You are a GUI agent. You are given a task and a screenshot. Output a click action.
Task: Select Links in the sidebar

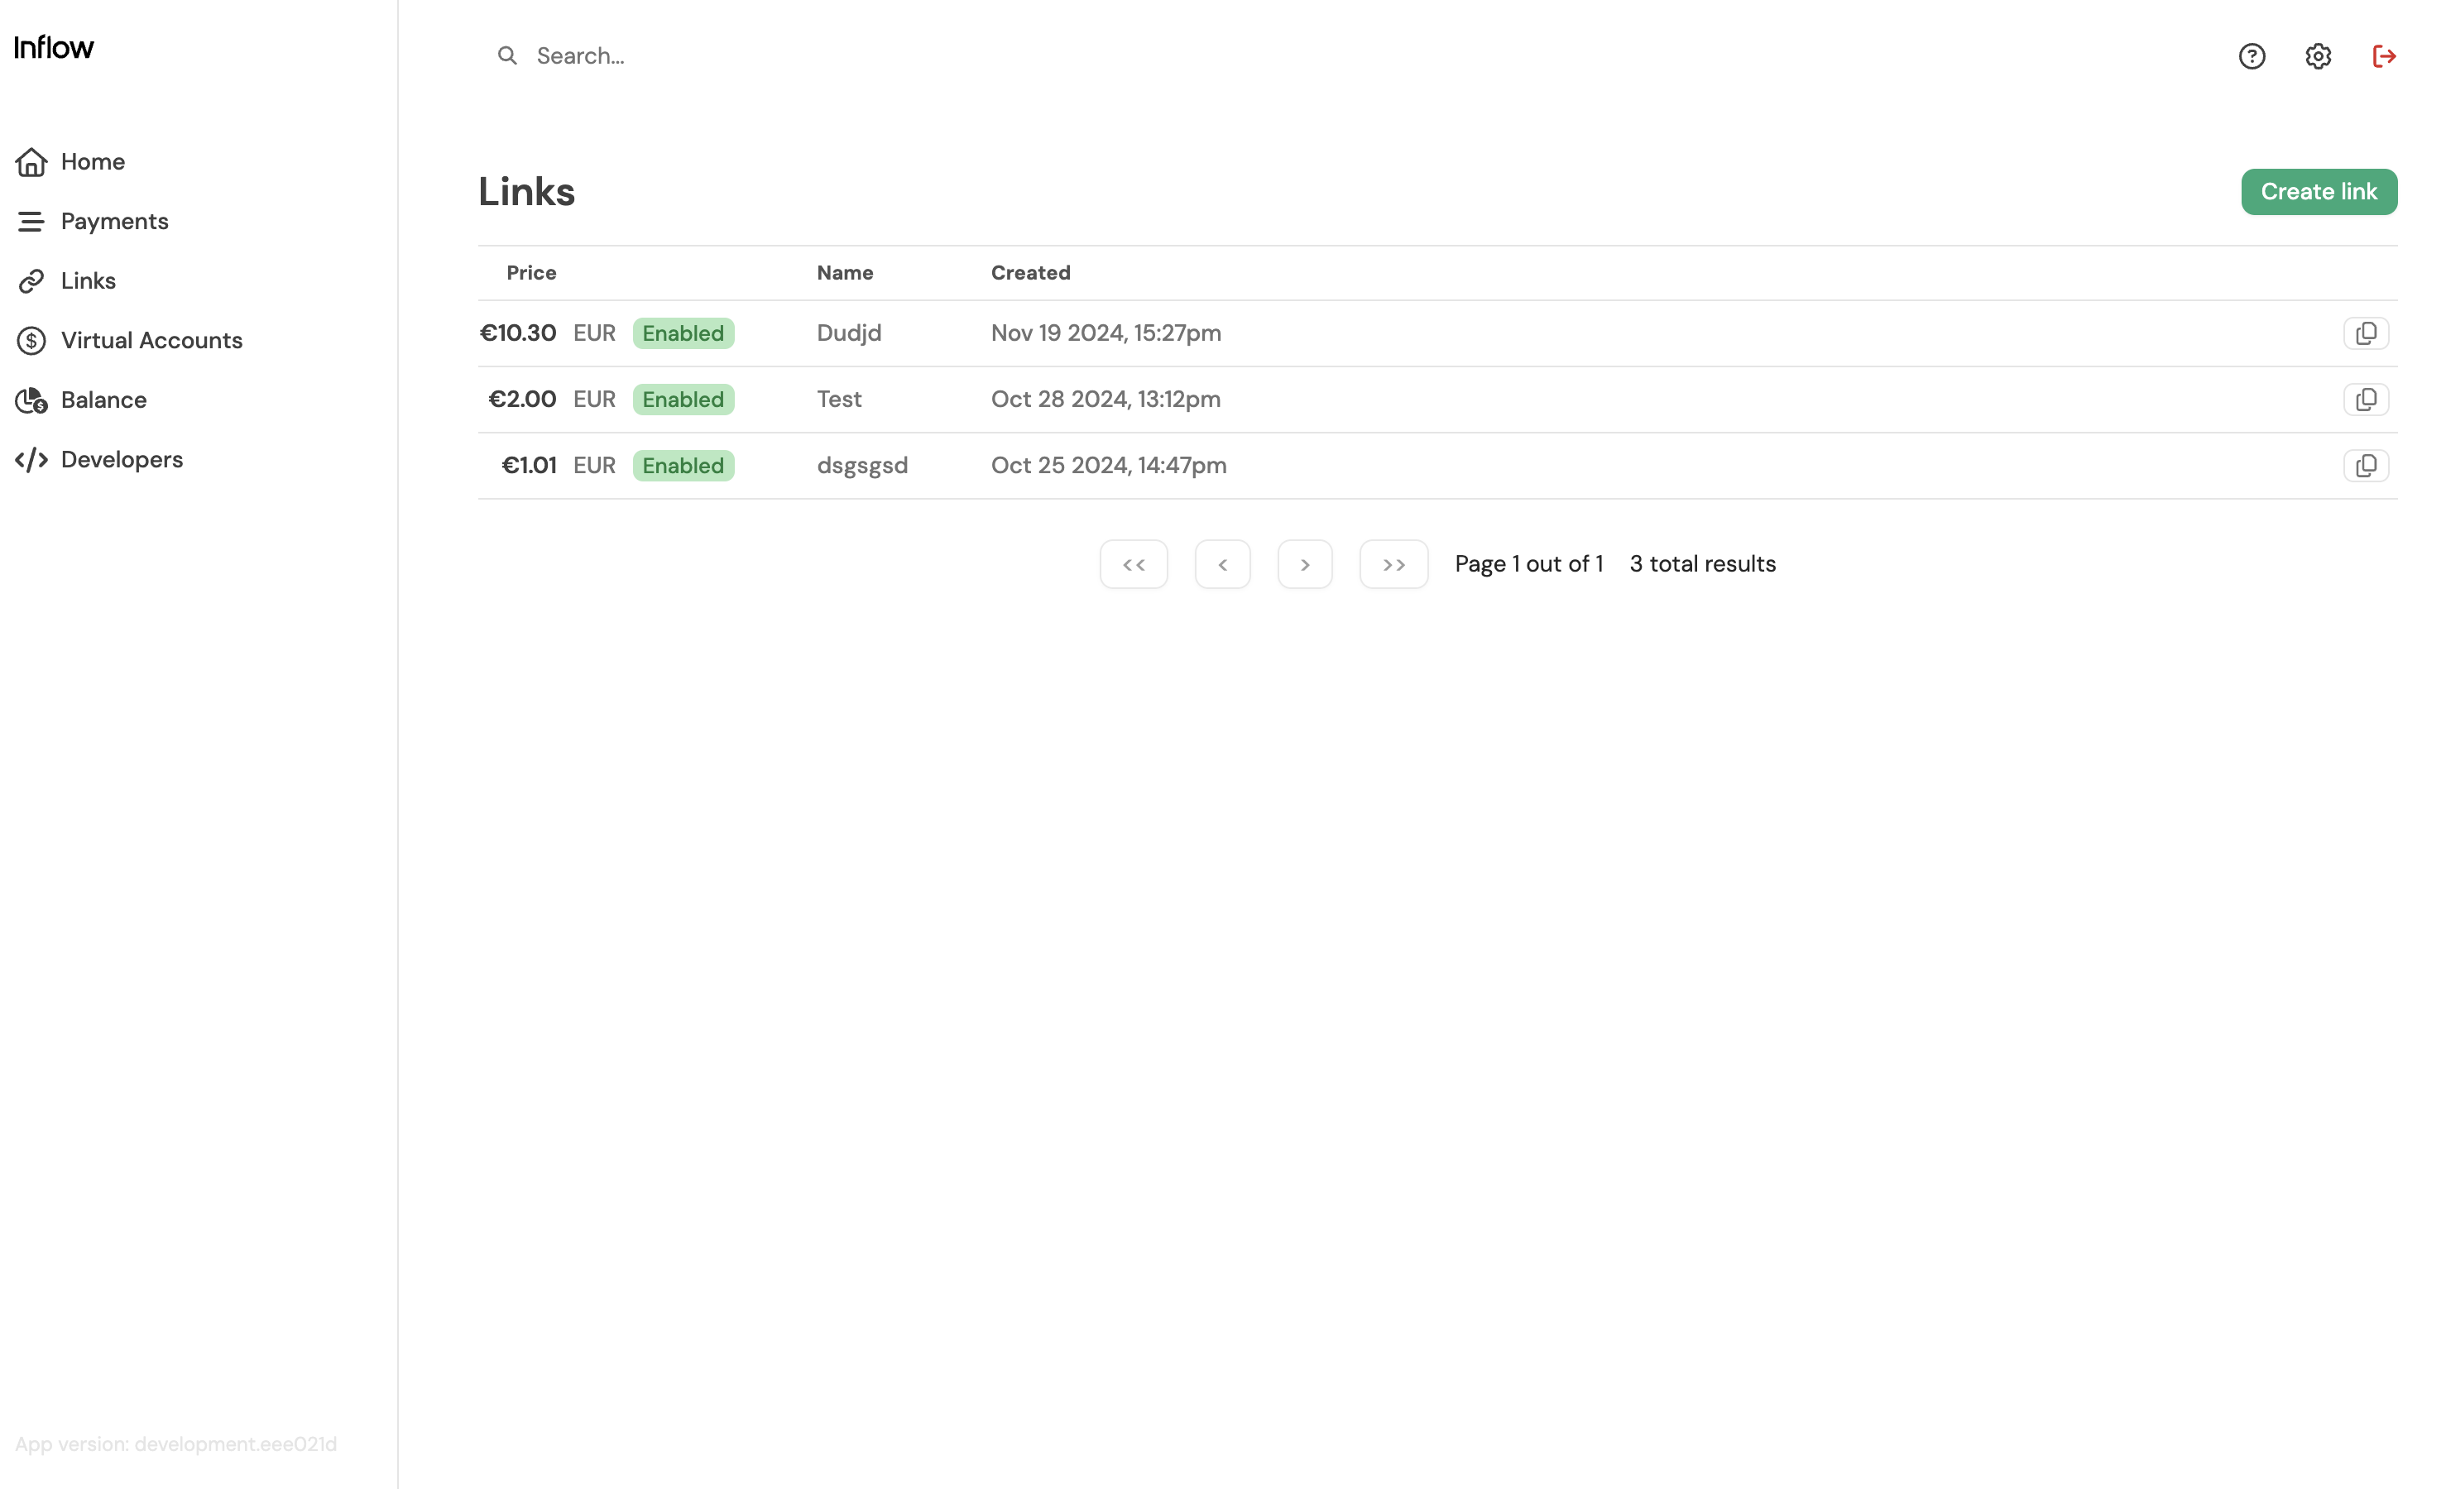[x=88, y=281]
